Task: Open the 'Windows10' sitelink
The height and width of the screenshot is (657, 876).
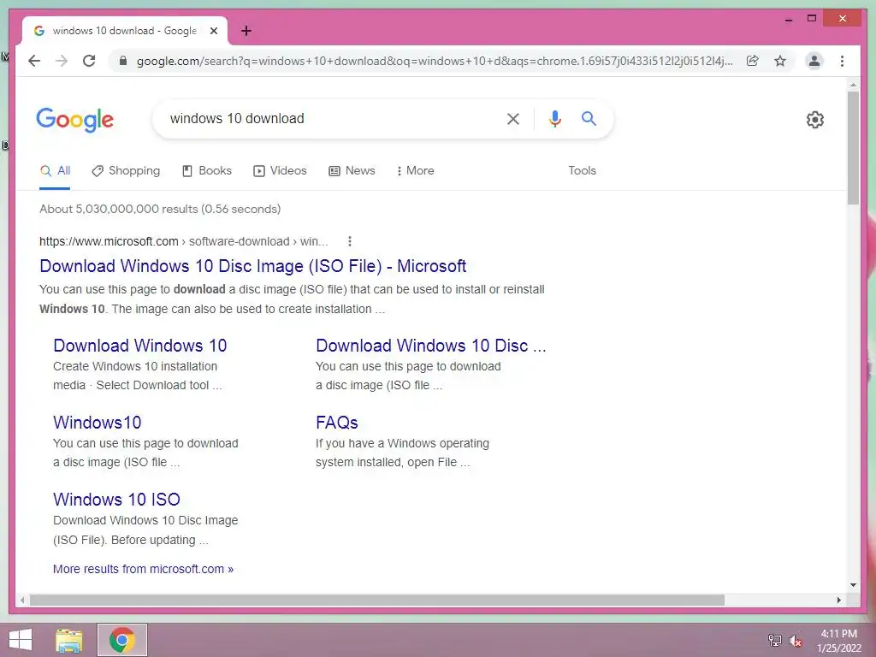Action: tap(98, 423)
